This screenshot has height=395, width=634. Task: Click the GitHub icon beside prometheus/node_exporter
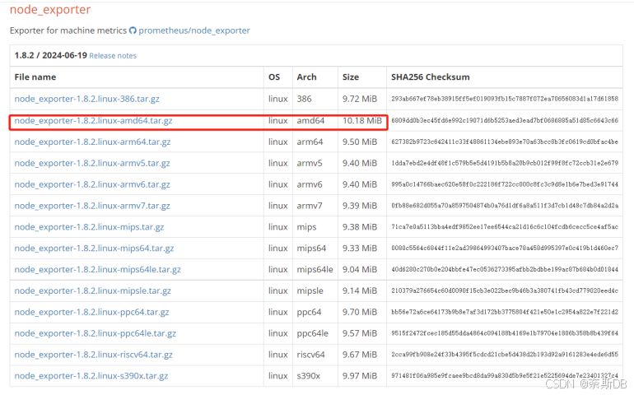click(133, 30)
